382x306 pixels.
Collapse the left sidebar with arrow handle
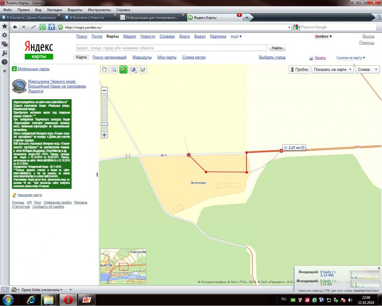pos(97,175)
